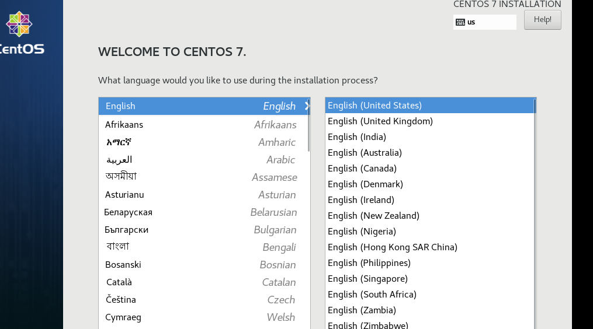593x329 pixels.
Task: Choose English (Denmark) locale
Action: click(x=429, y=184)
